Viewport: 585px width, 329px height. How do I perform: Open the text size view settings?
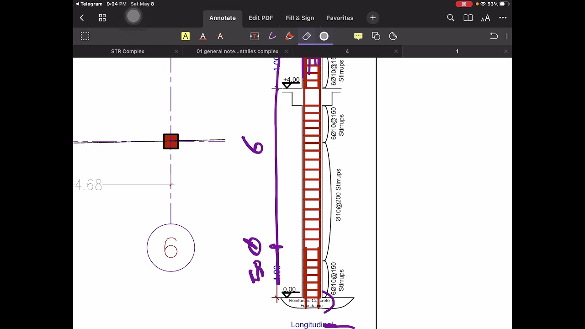(485, 18)
